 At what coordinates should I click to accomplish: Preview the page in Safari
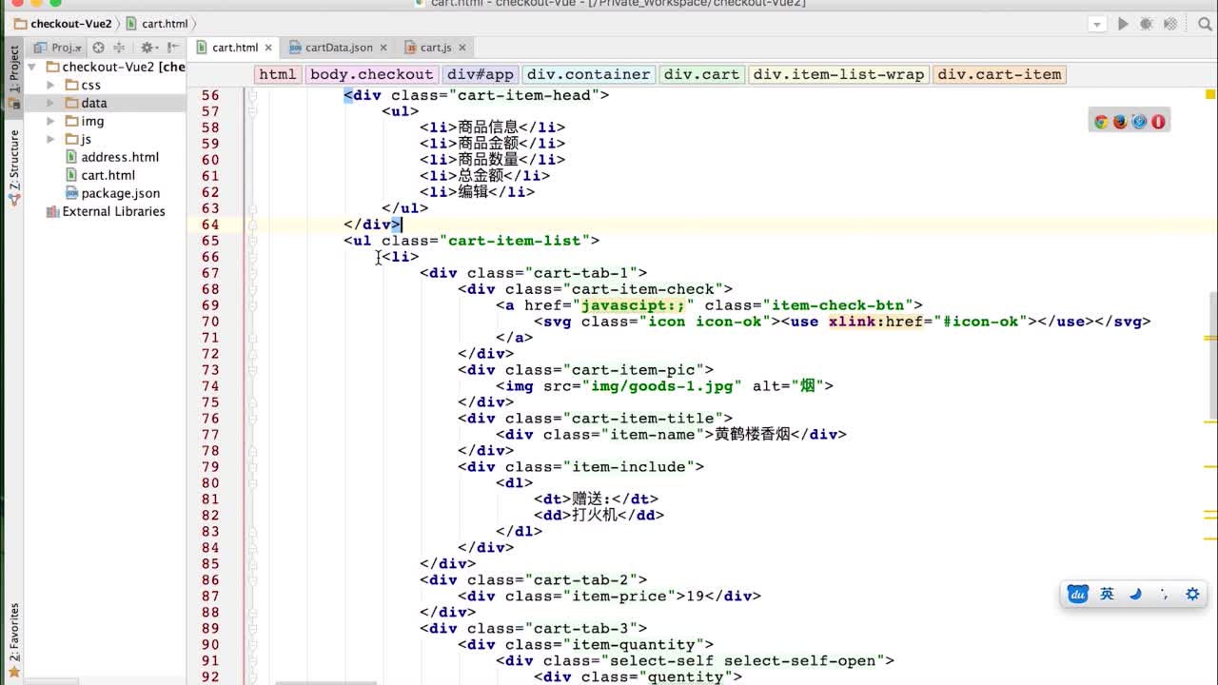point(1139,122)
